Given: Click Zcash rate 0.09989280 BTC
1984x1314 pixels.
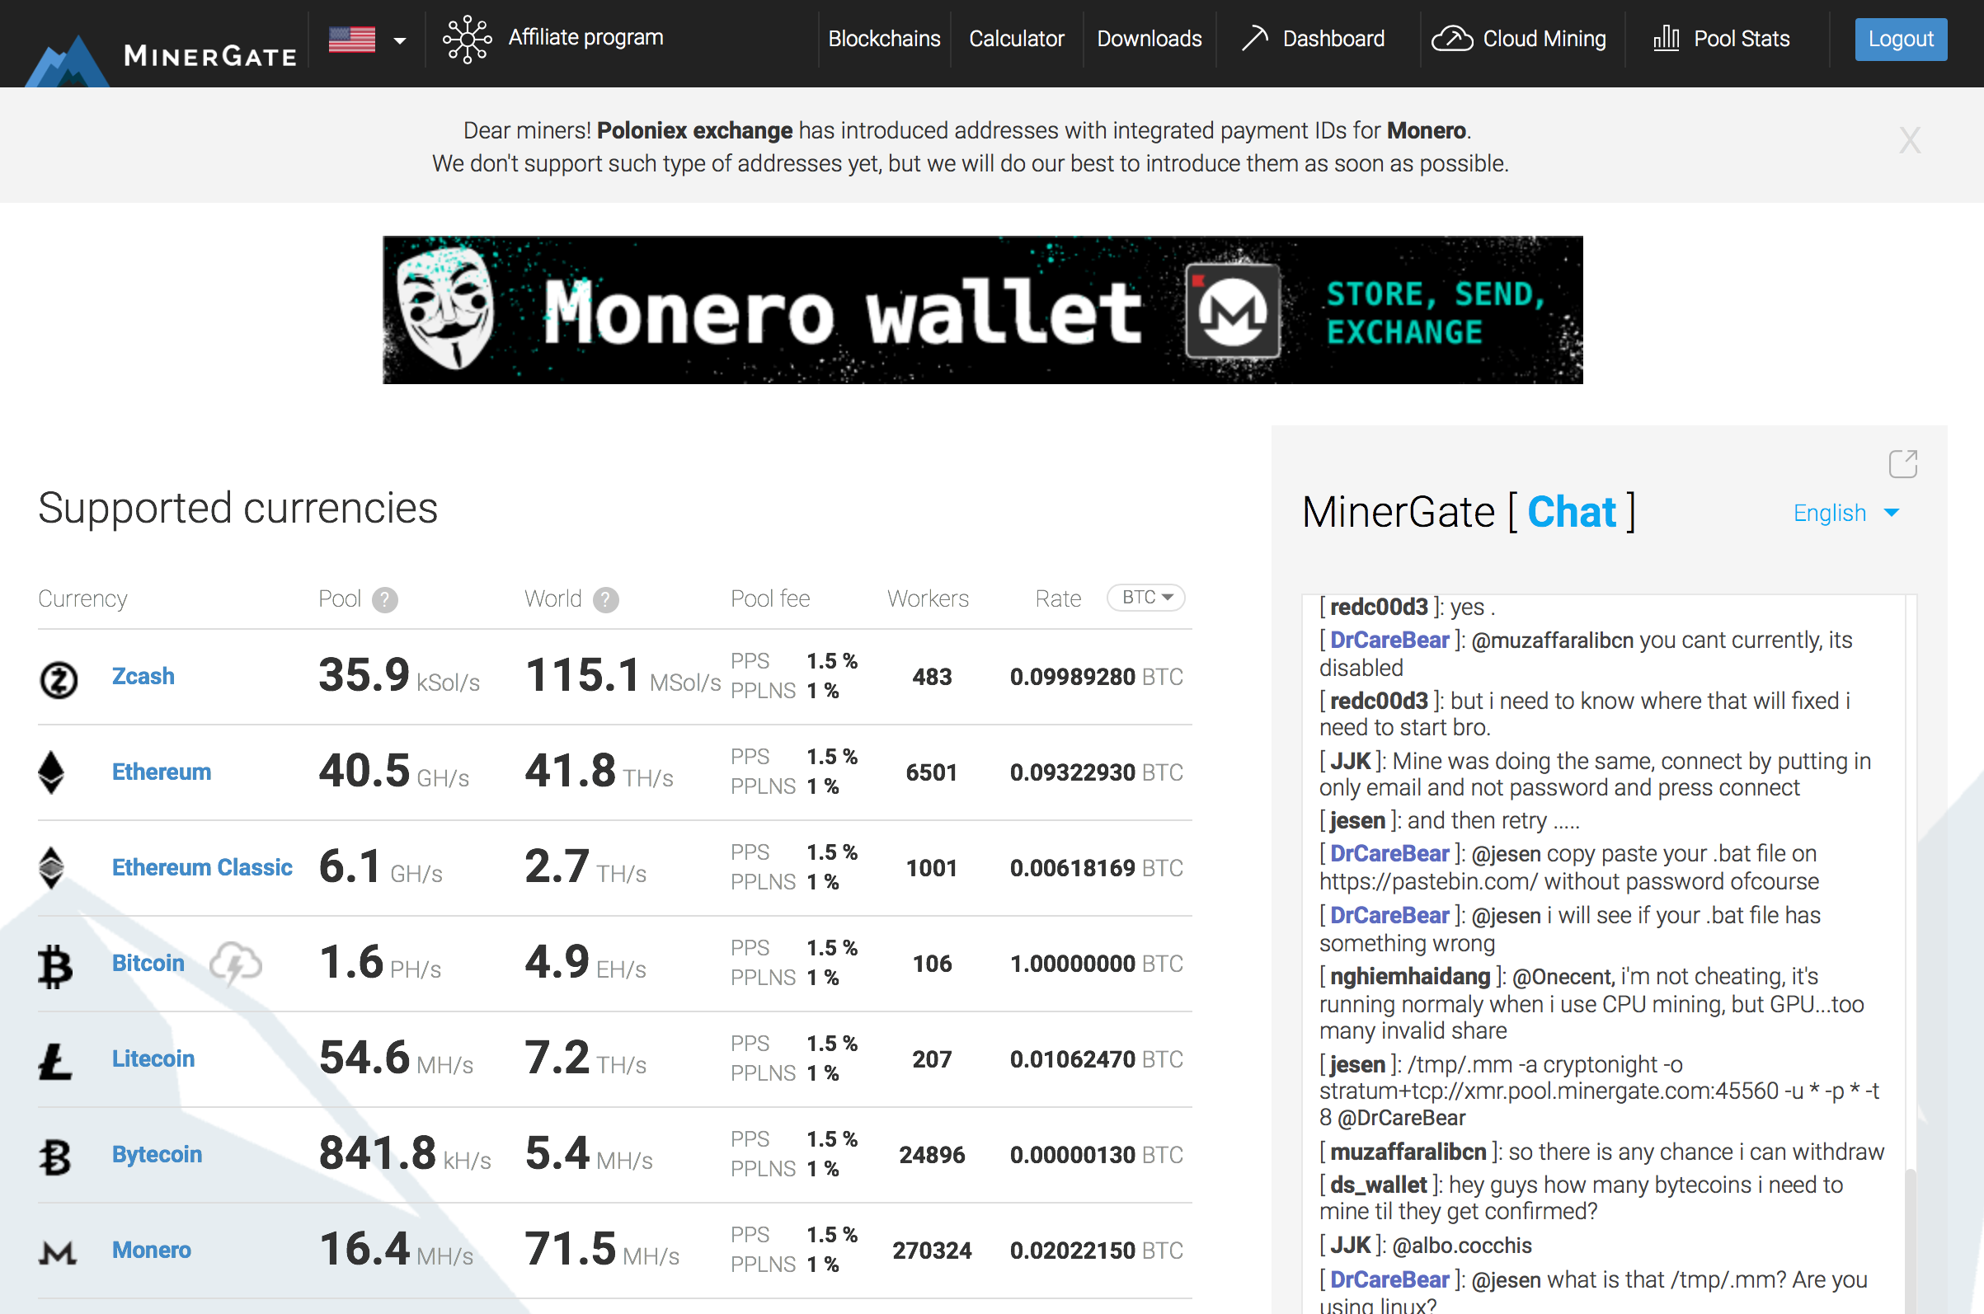Looking at the screenshot, I should (x=1096, y=676).
